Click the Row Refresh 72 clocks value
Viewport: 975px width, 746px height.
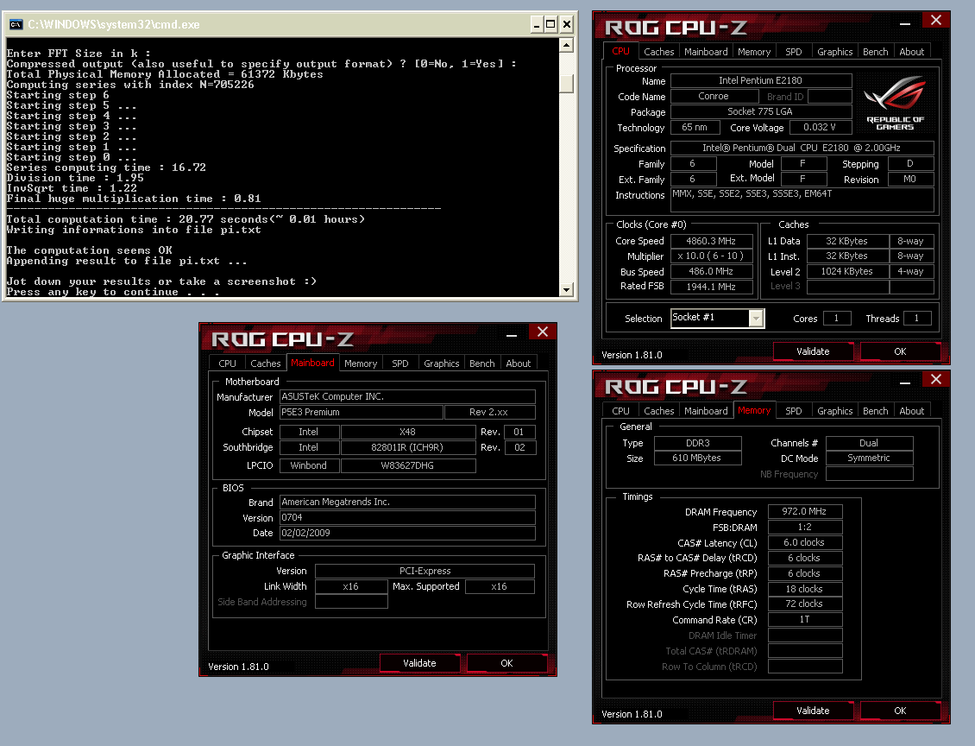[805, 604]
